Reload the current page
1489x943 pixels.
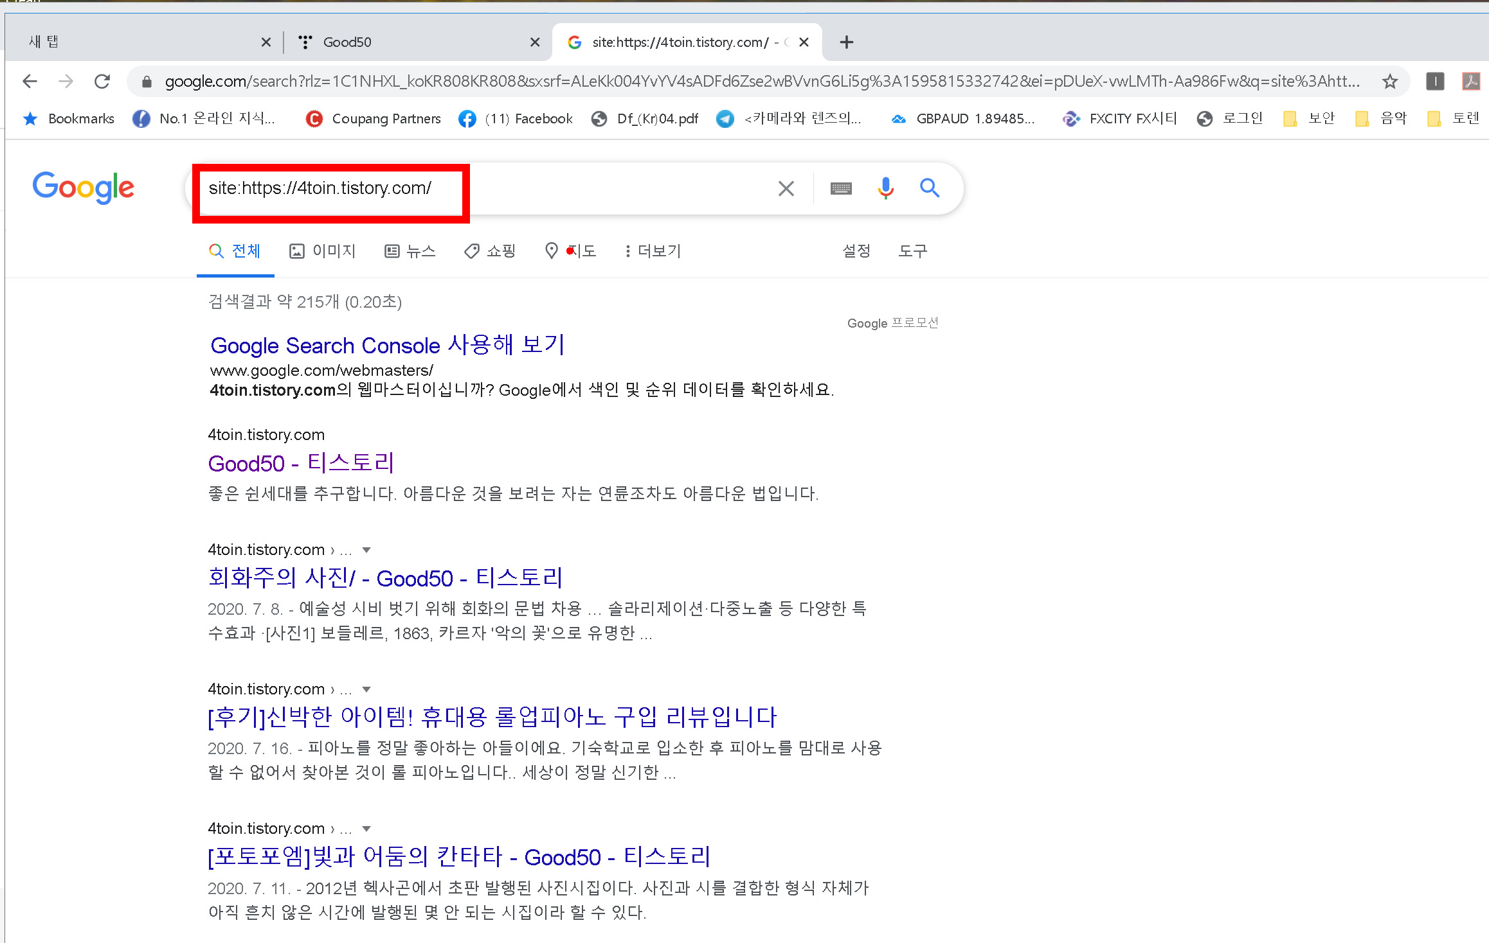tap(102, 82)
